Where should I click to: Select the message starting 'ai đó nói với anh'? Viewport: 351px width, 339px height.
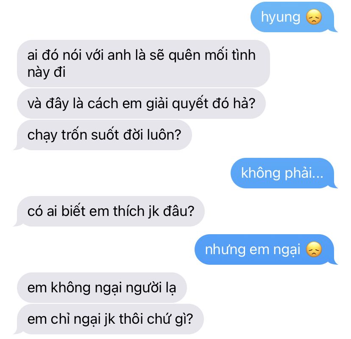(x=143, y=64)
